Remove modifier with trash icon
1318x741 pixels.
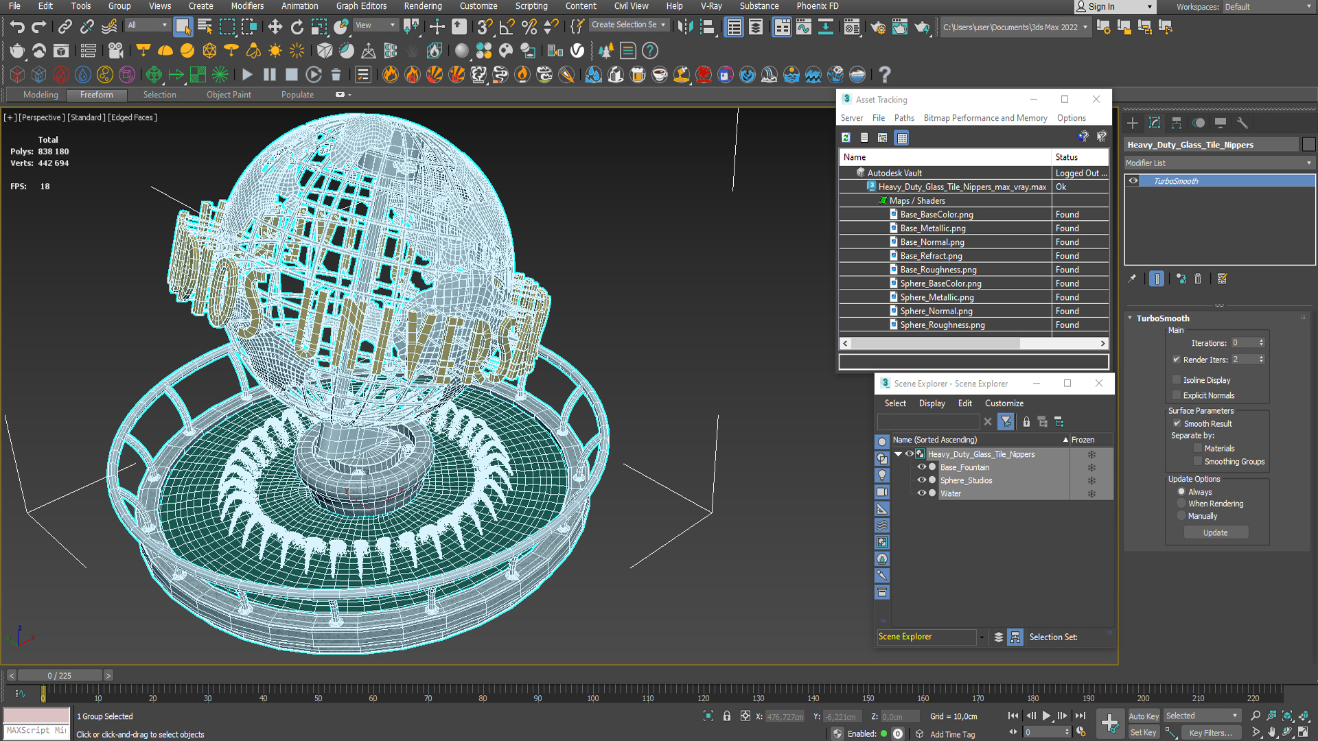[x=1198, y=279]
